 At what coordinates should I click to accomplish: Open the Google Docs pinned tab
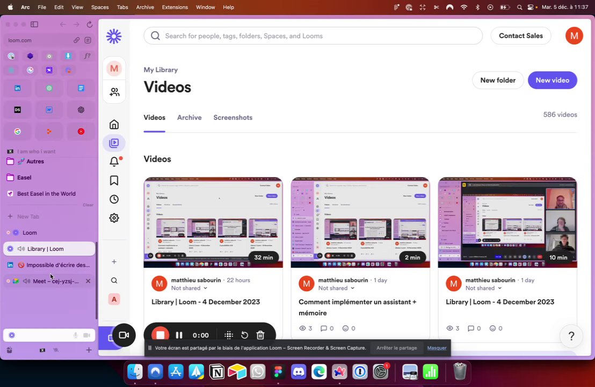tap(81, 88)
